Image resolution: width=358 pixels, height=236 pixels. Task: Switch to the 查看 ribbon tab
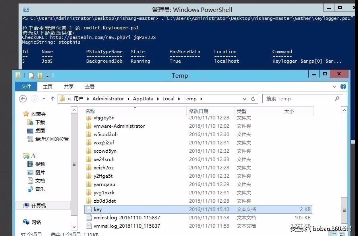tap(89, 86)
